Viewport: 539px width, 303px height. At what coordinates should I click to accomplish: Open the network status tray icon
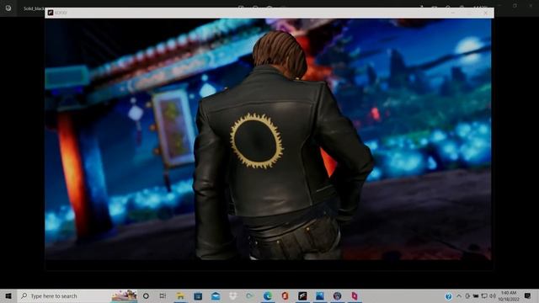[484, 295]
